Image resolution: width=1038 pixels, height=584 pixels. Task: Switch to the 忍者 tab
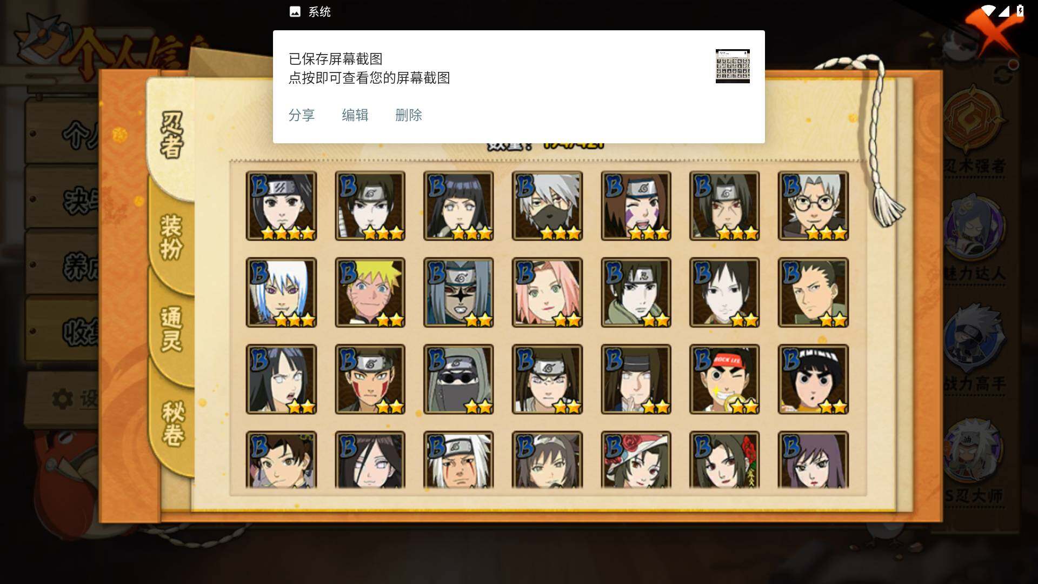(x=171, y=135)
